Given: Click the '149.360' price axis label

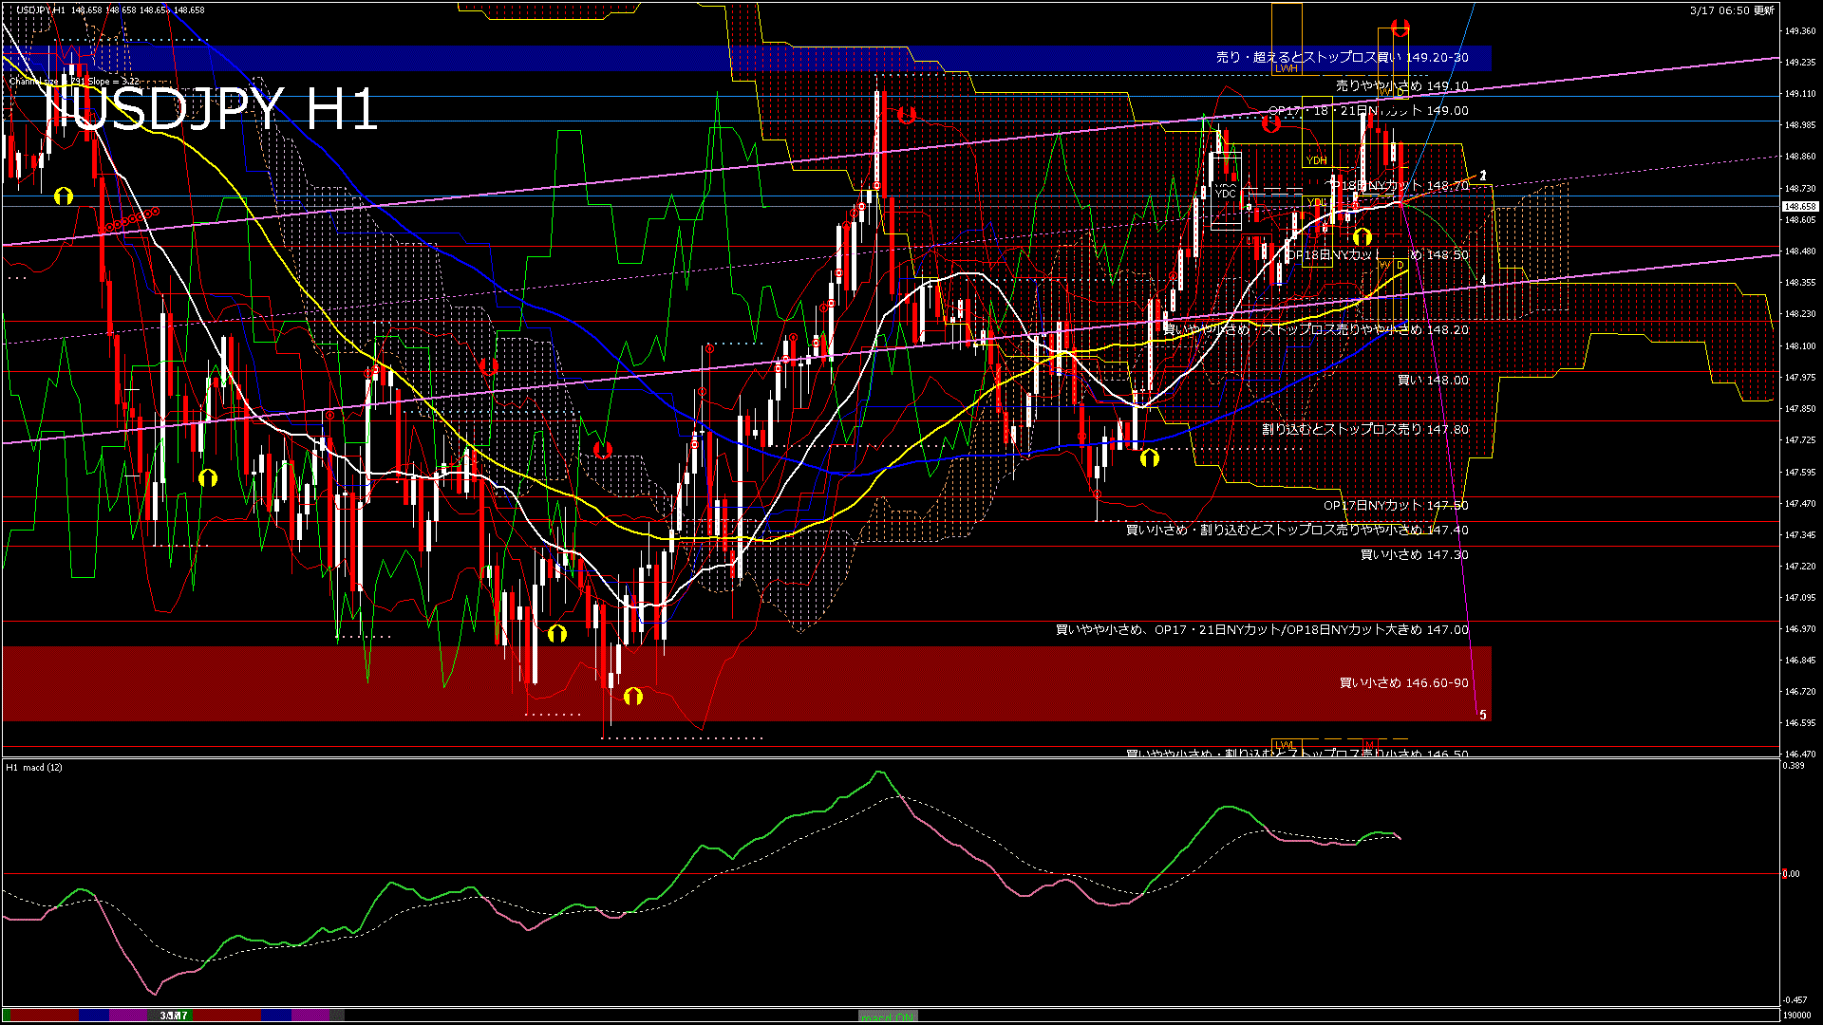Looking at the screenshot, I should pos(1800,31).
